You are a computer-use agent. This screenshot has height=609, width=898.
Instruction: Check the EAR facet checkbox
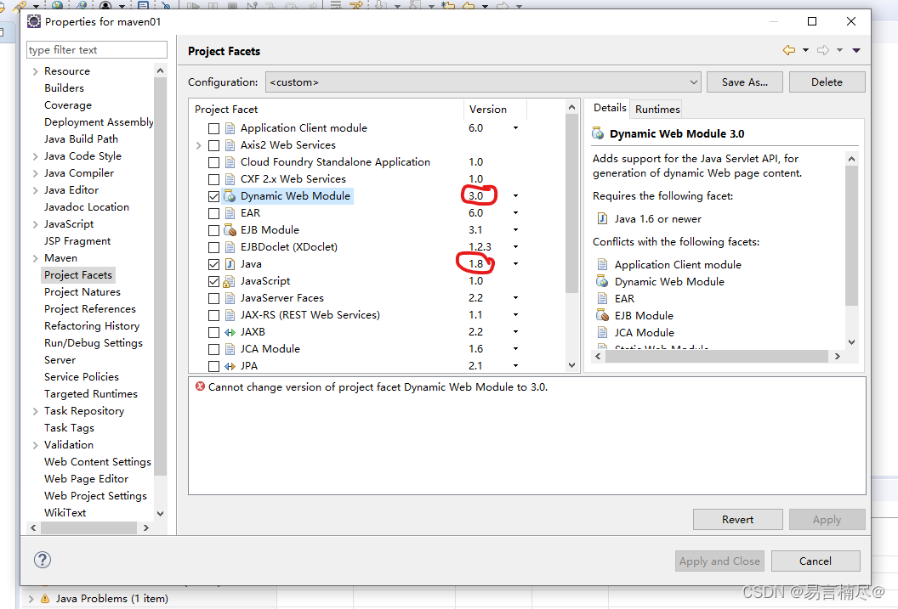[x=213, y=213]
